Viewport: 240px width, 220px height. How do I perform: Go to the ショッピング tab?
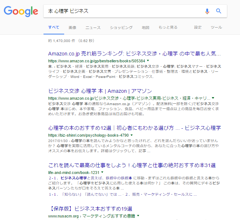click(121, 28)
